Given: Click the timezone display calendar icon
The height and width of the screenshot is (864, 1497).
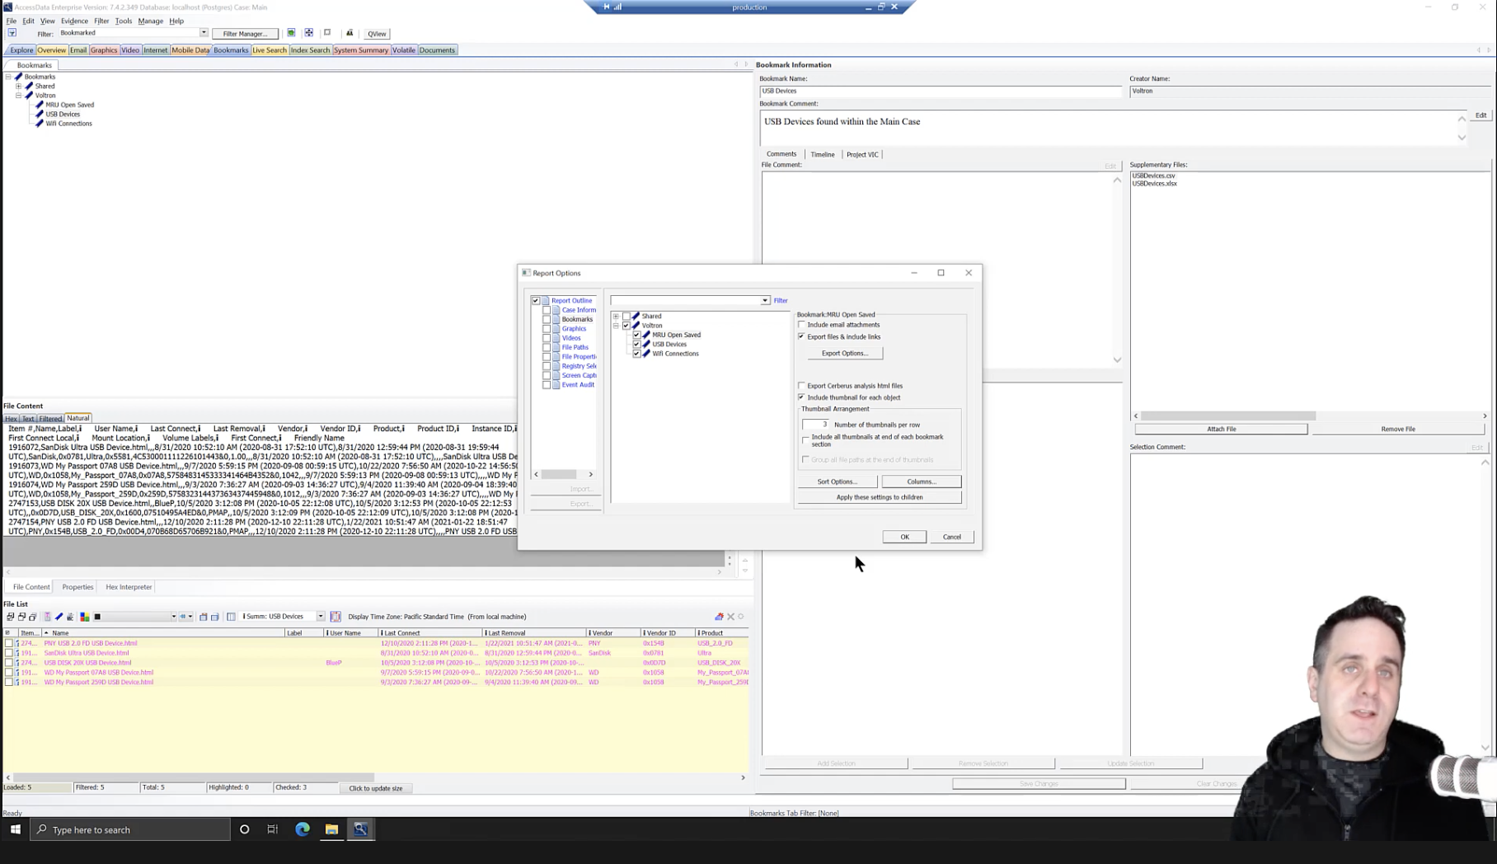Looking at the screenshot, I should (x=336, y=616).
